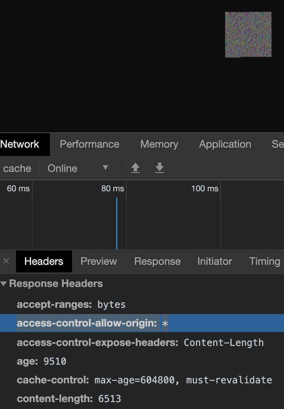Click the export HAR download arrow icon
The width and height of the screenshot is (284, 409).
pyautogui.click(x=159, y=168)
